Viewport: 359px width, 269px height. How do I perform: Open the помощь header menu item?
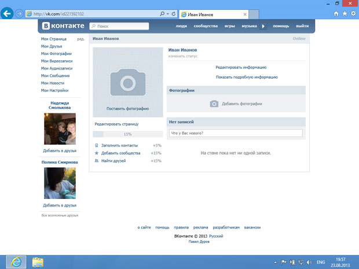click(x=281, y=26)
